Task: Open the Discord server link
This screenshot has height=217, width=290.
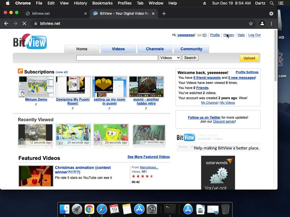Action: [224, 121]
